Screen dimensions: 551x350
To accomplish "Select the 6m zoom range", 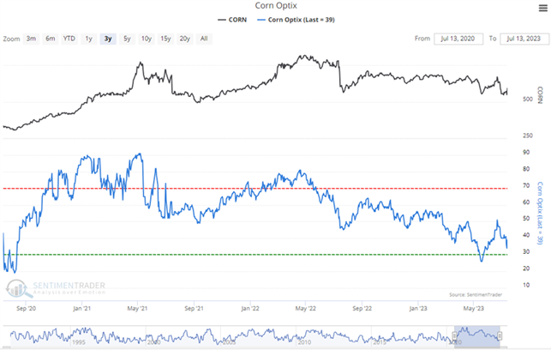I will [x=50, y=39].
